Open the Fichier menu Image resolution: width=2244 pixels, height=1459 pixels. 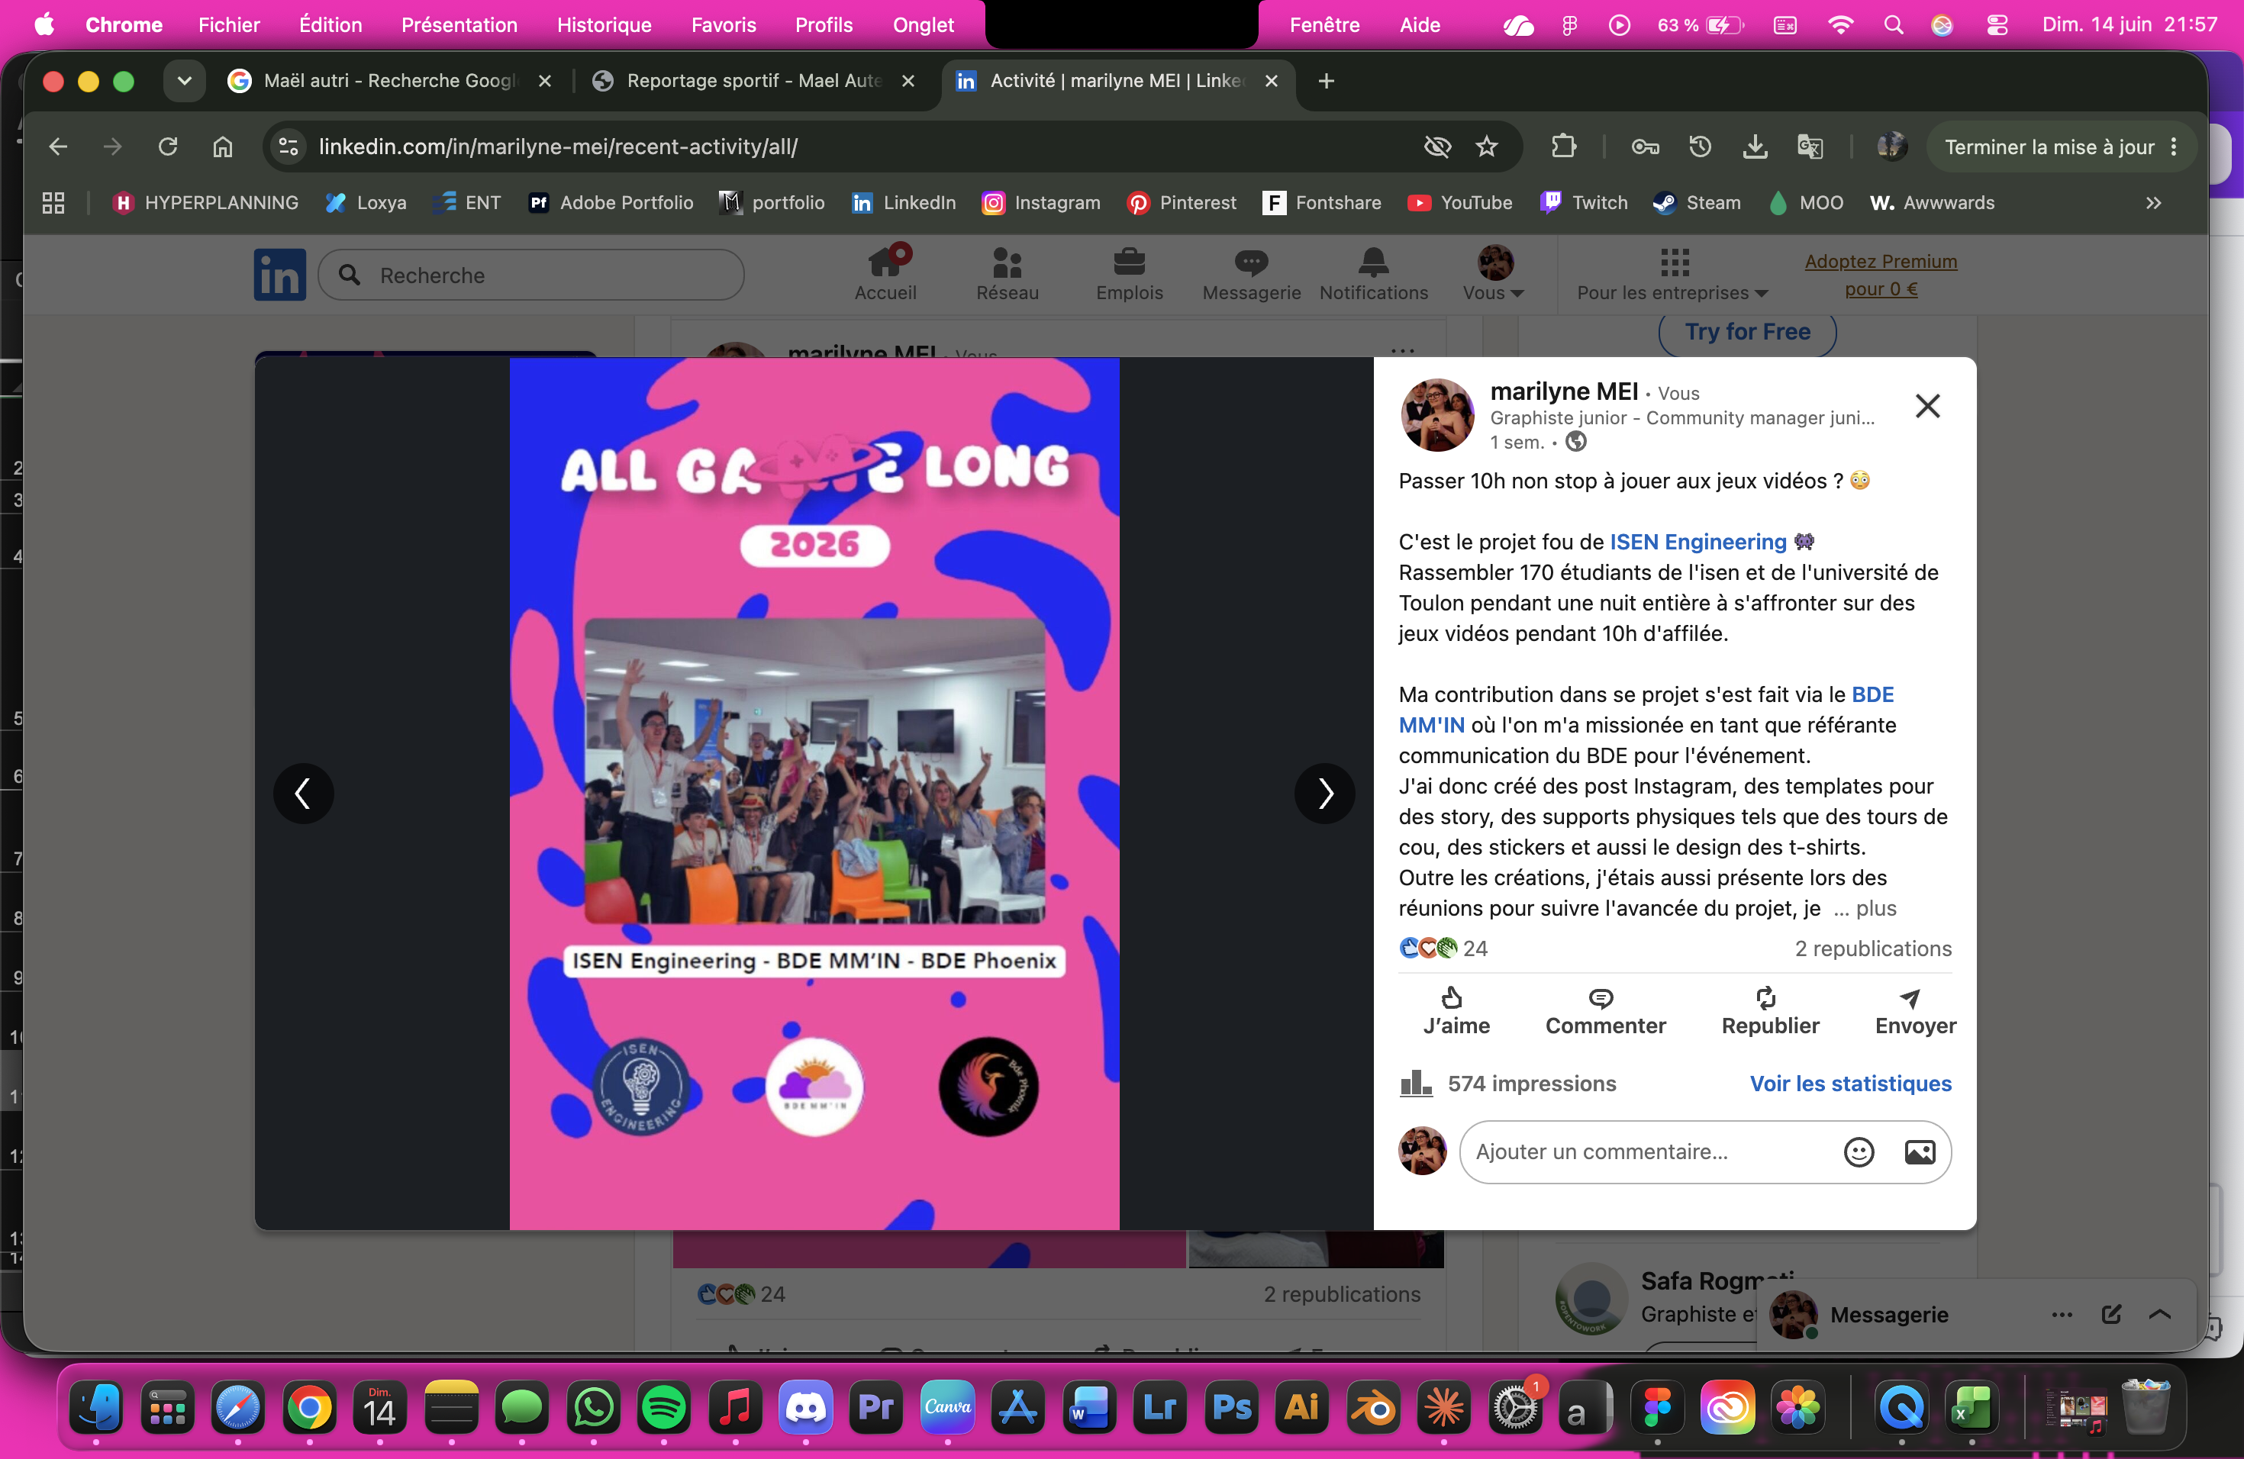click(229, 25)
